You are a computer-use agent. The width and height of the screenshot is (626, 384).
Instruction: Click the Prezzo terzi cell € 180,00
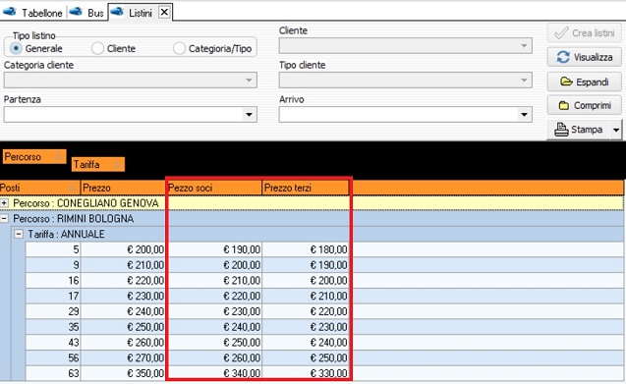pos(306,249)
